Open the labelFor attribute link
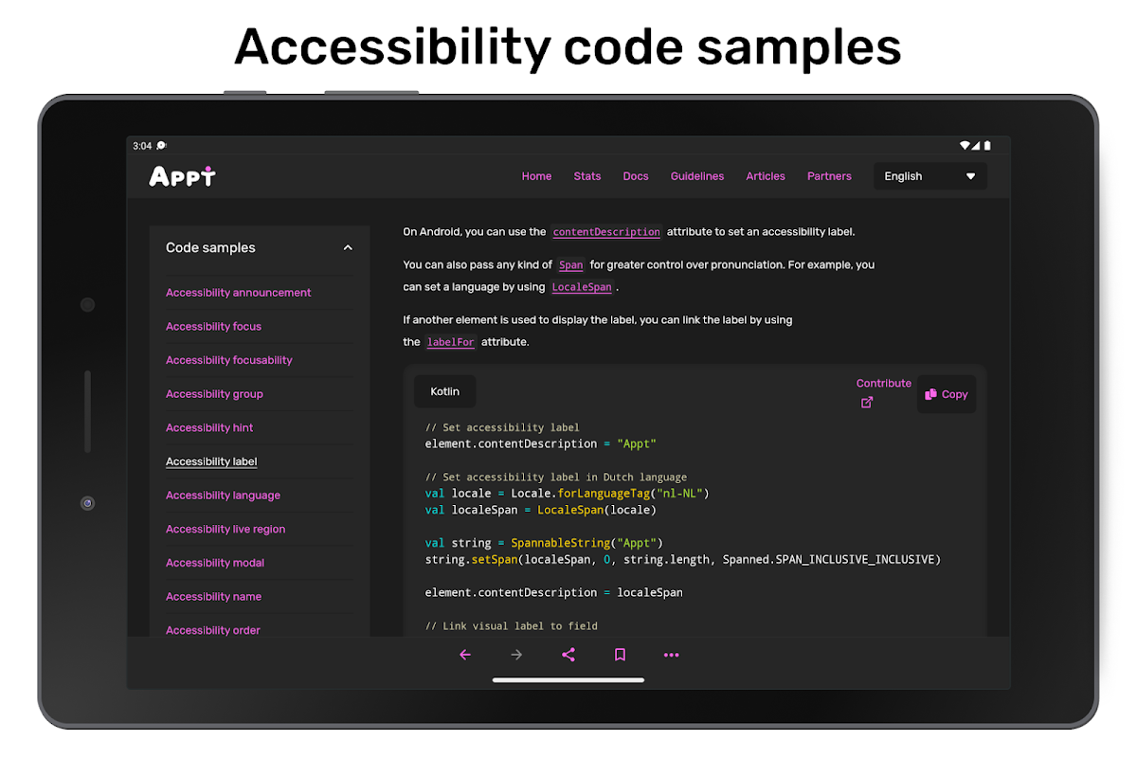This screenshot has height=758, width=1137. 451,342
